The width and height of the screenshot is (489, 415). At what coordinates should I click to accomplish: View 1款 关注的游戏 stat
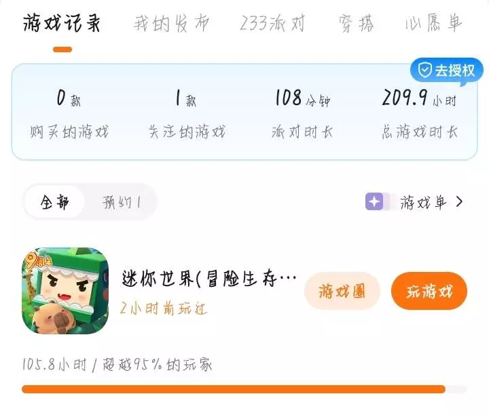tap(186, 114)
